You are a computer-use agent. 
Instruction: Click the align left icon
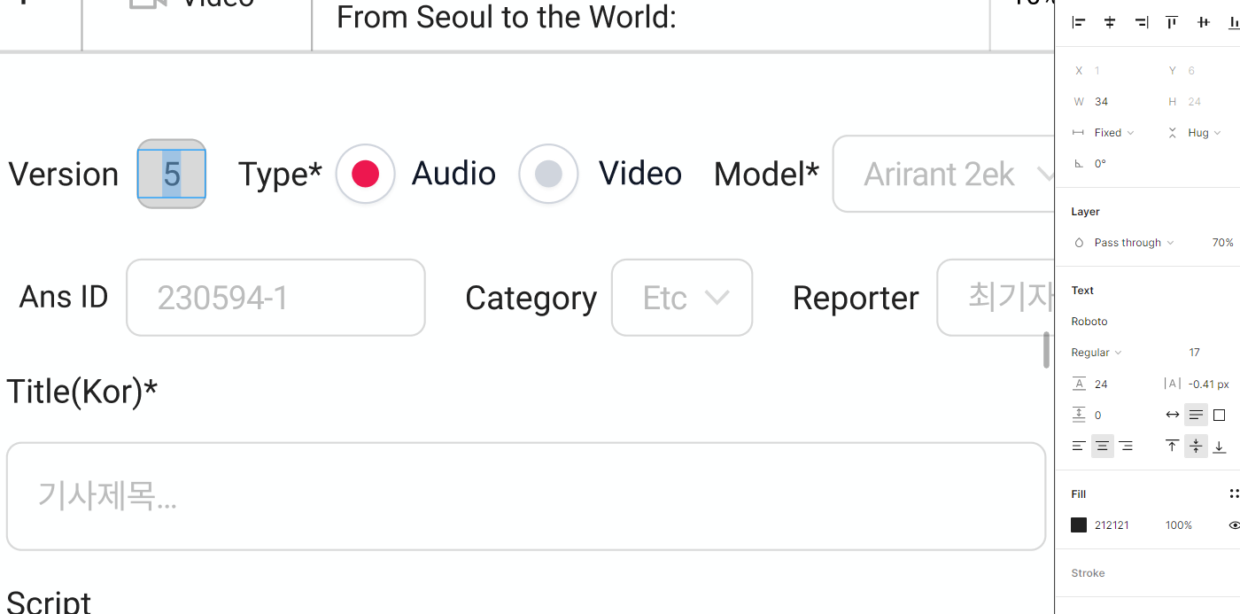(x=1078, y=23)
